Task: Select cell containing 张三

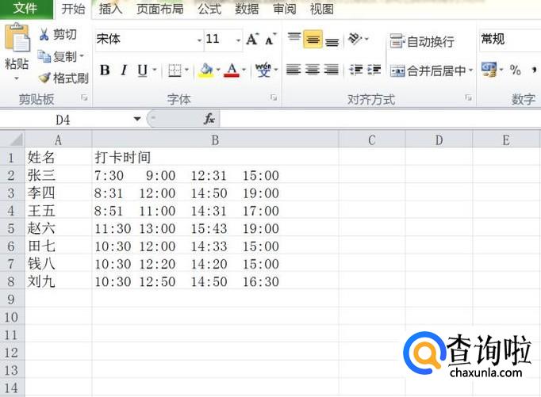Action: pyautogui.click(x=57, y=175)
